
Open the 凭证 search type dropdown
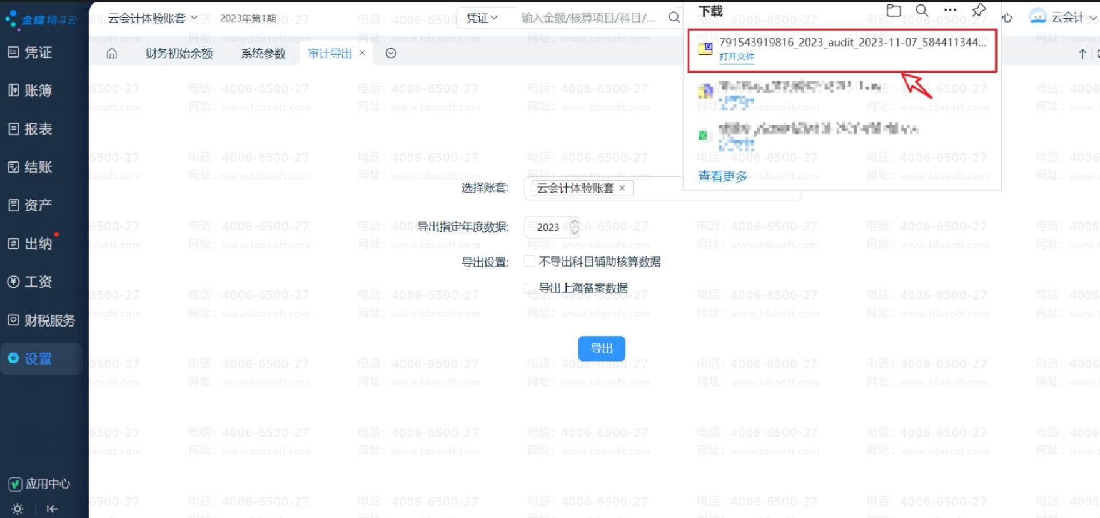[482, 18]
